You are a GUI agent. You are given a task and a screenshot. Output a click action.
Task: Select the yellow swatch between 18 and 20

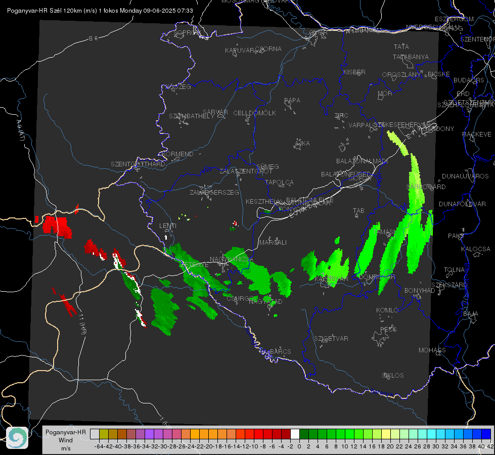click(386, 434)
